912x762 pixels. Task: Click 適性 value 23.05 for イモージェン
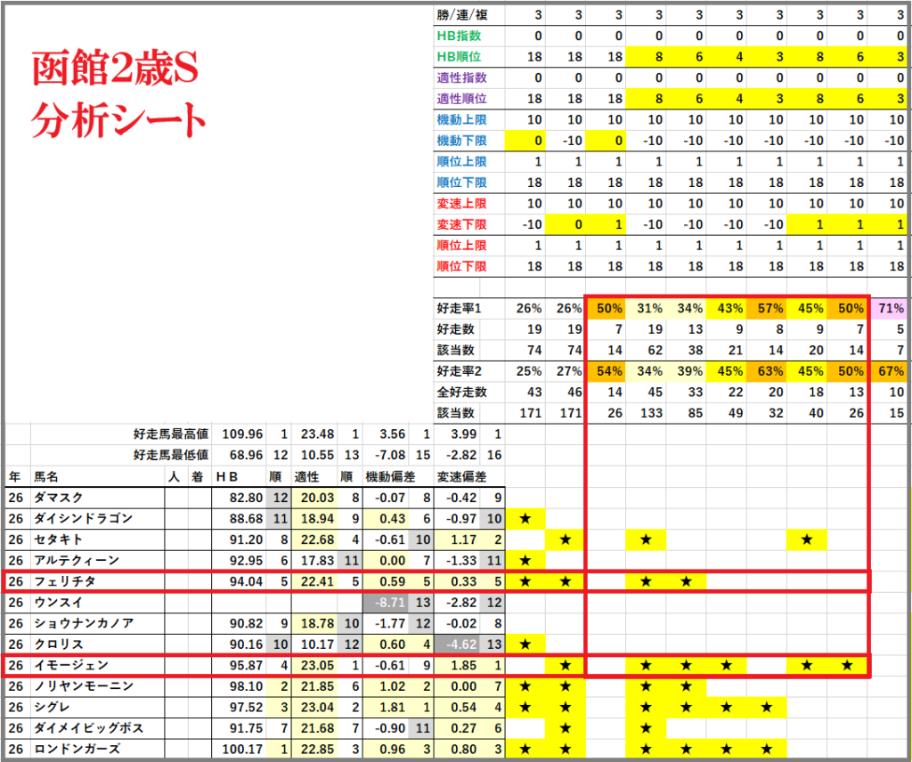pyautogui.click(x=318, y=665)
